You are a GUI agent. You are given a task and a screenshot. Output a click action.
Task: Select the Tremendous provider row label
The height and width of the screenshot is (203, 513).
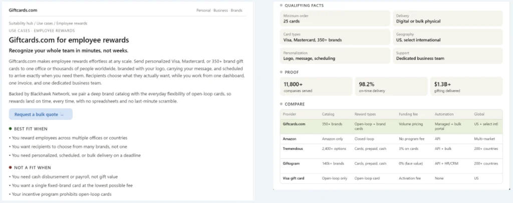point(293,148)
